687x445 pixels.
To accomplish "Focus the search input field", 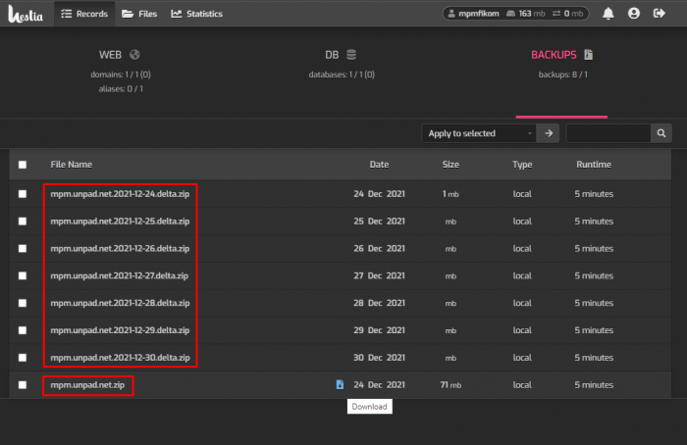I will coord(608,133).
